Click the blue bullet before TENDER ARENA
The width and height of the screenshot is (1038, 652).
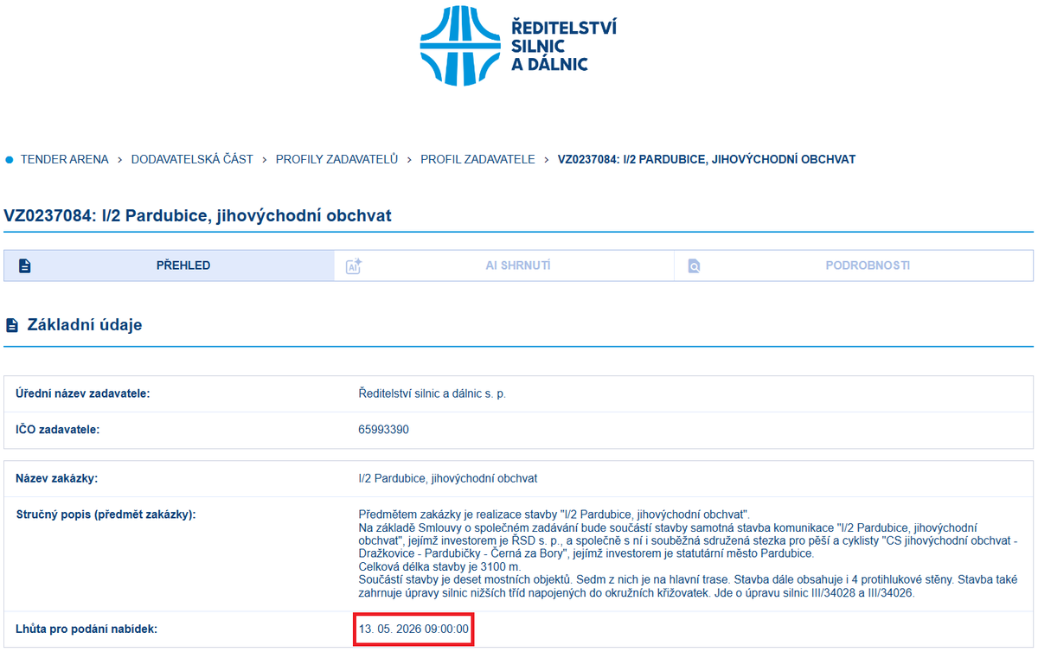tap(10, 159)
